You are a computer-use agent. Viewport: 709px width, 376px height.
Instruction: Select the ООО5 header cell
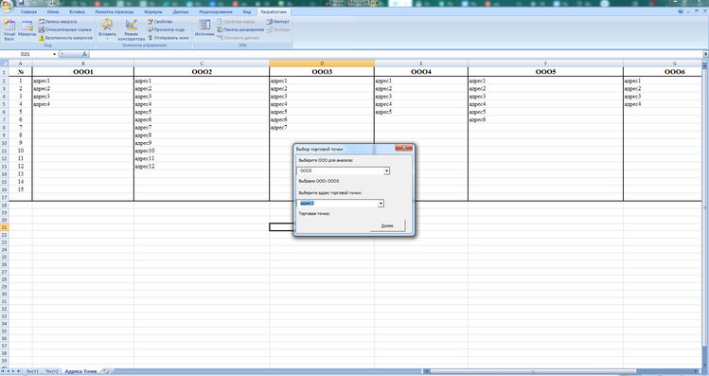pyautogui.click(x=546, y=71)
